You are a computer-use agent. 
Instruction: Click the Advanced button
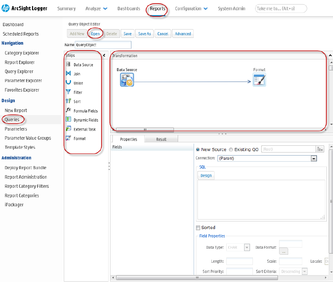pyautogui.click(x=183, y=34)
